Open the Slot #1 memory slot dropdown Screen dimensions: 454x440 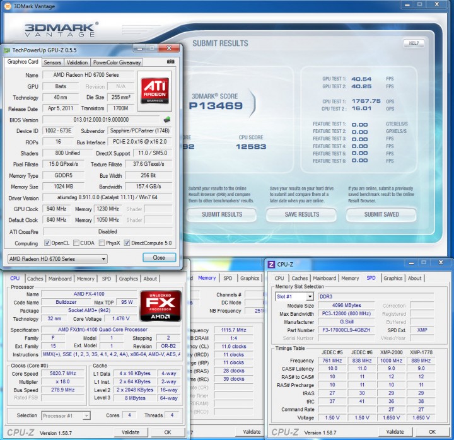(294, 296)
